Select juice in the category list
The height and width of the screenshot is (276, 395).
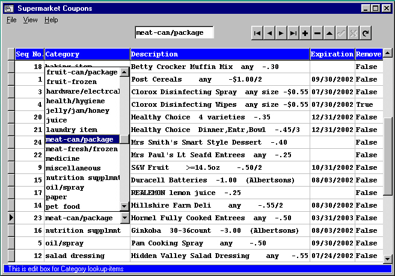(82, 120)
